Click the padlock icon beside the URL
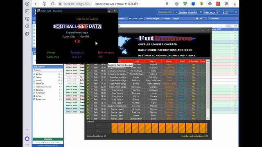The image size is (262, 147). point(60,4)
